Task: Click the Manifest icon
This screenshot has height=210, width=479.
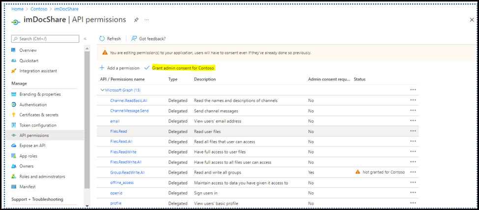Action: point(13,187)
